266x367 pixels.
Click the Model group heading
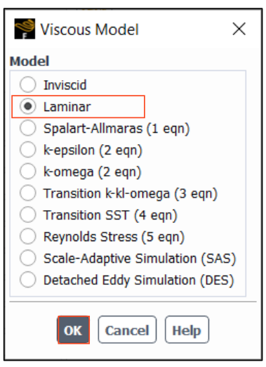(x=29, y=61)
